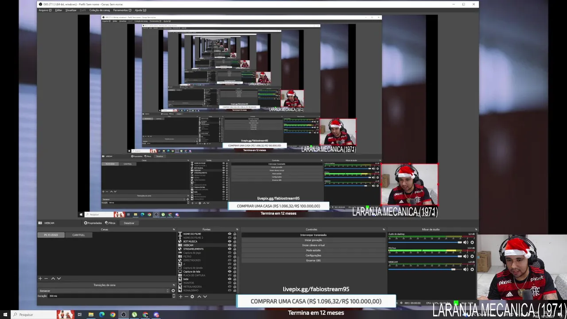Mute Mic/Aux speaker icon
The width and height of the screenshot is (567, 319).
pyautogui.click(x=466, y=256)
